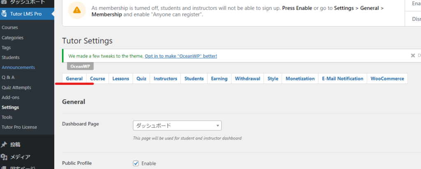Open the E-Mail Notification tab
This screenshot has height=169, width=421.
[x=342, y=79]
